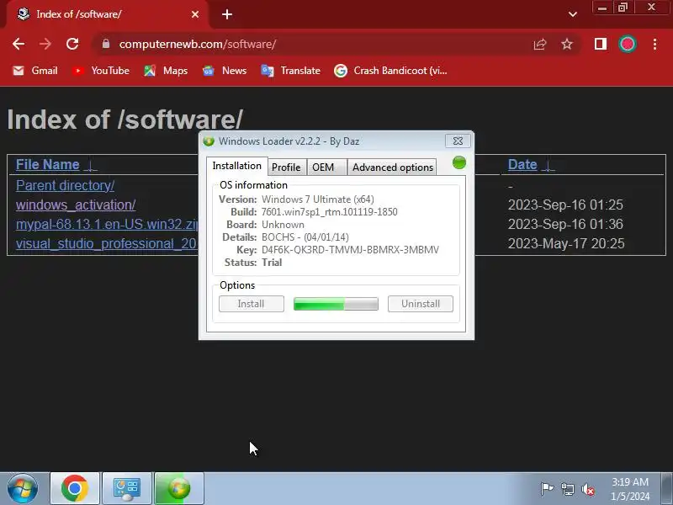This screenshot has height=505, width=673.
Task: Click the date 2023-May-17 20:25
Action: click(x=566, y=243)
